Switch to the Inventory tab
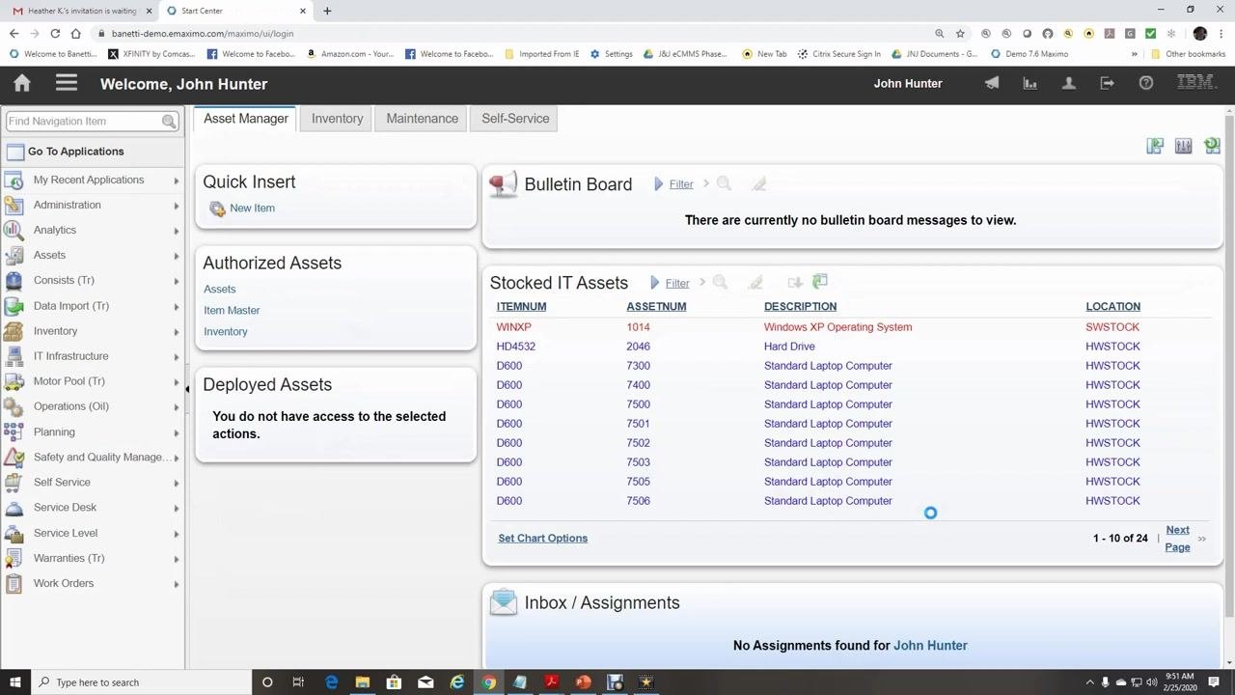1235x695 pixels. (x=337, y=119)
